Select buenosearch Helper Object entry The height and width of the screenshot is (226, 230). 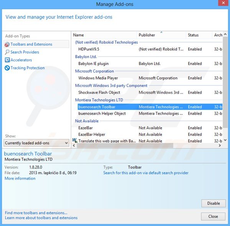point(102,113)
